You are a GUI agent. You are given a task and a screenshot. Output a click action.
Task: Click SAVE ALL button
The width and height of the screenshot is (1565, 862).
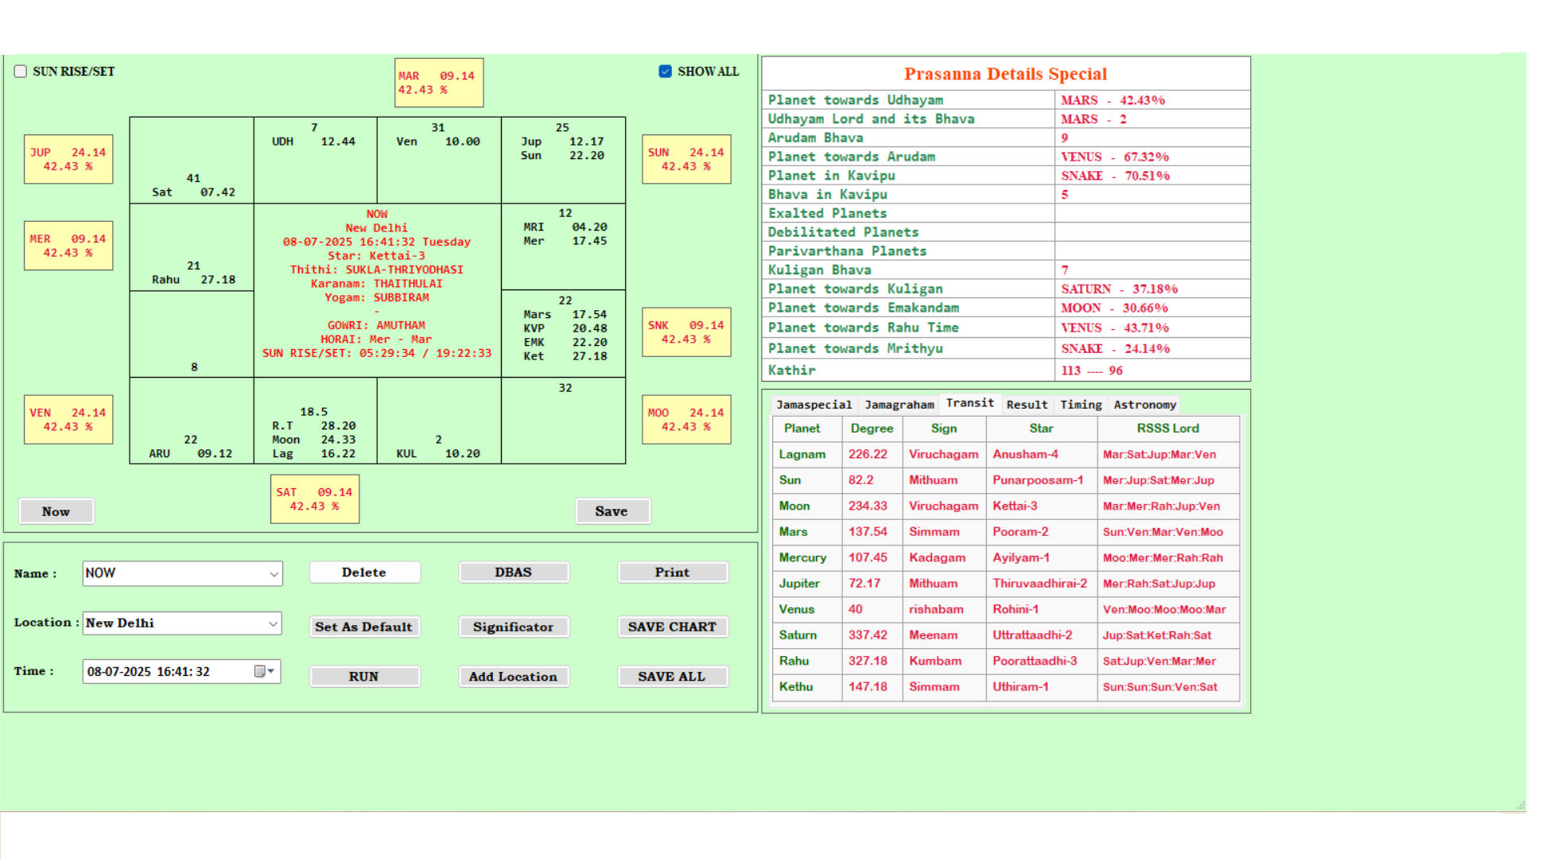coord(673,677)
